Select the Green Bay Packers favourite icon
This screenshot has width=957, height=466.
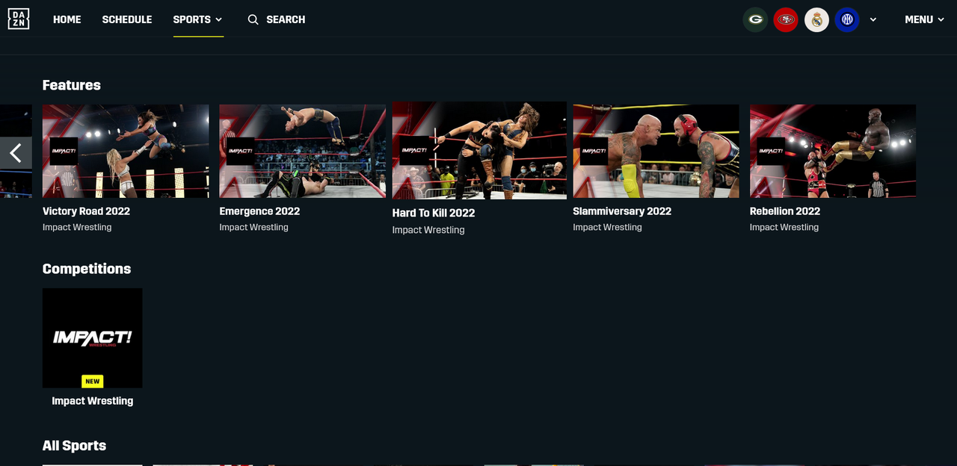755,19
